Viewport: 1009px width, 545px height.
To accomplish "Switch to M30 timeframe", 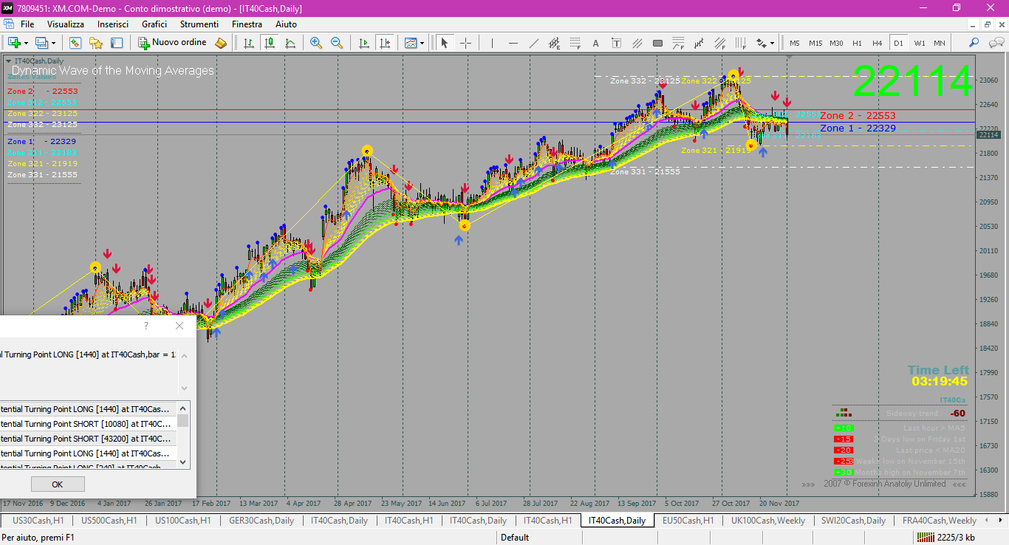I will [836, 43].
